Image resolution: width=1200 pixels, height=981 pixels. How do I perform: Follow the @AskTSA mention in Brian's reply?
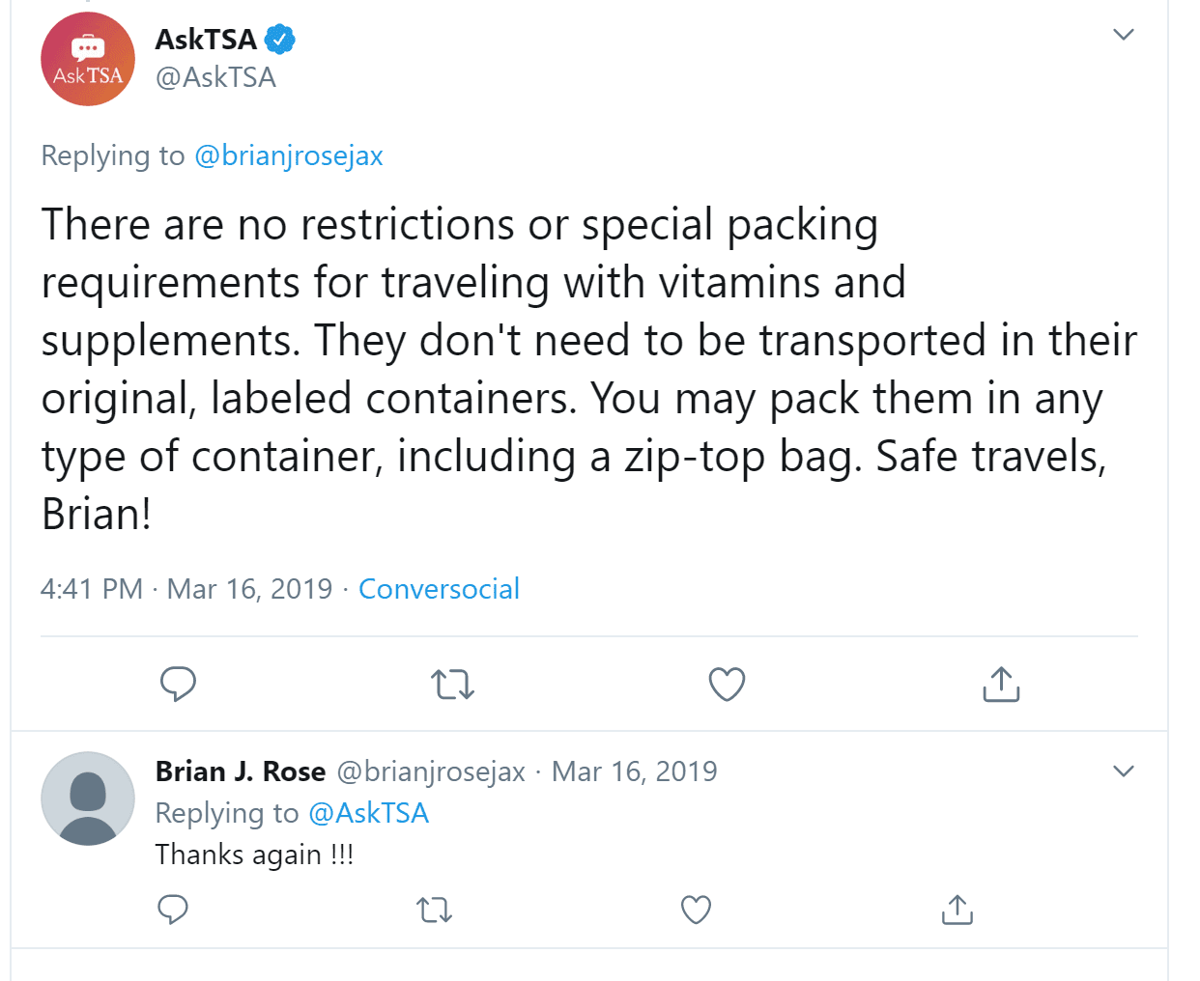point(368,813)
